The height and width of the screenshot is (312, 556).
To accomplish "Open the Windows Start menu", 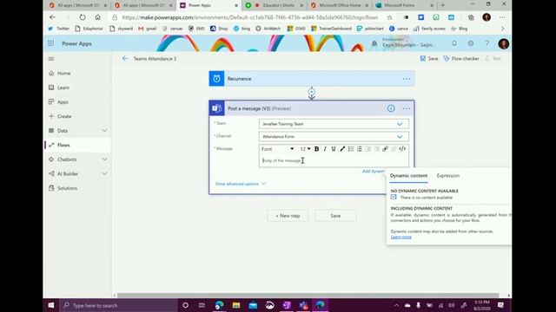I will coord(51,305).
